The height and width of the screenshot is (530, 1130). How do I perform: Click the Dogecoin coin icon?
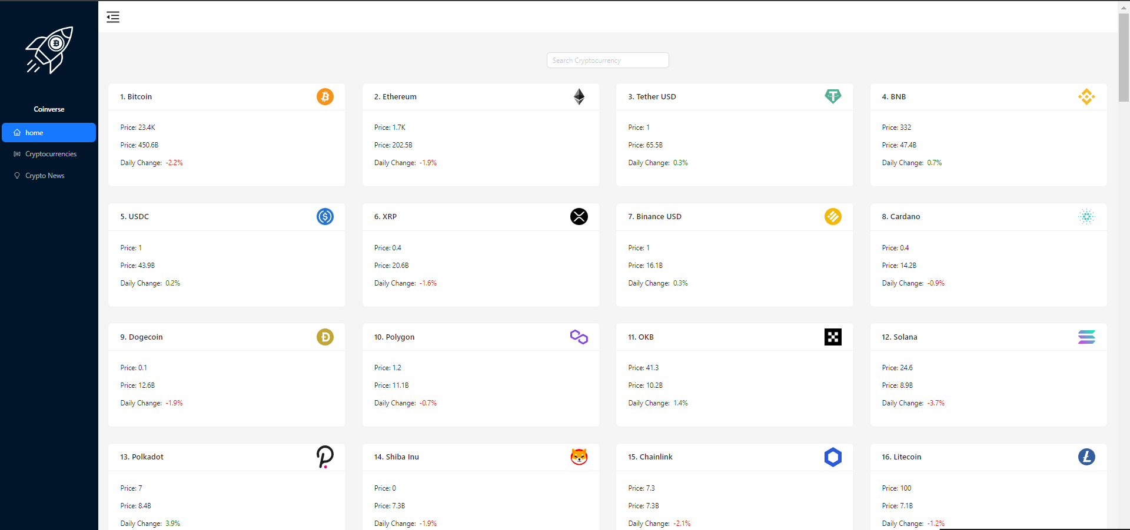click(325, 337)
